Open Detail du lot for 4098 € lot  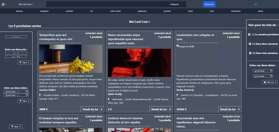(x=92, y=109)
